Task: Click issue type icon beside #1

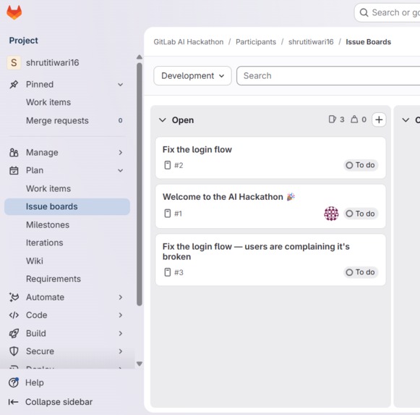Action: click(x=168, y=214)
